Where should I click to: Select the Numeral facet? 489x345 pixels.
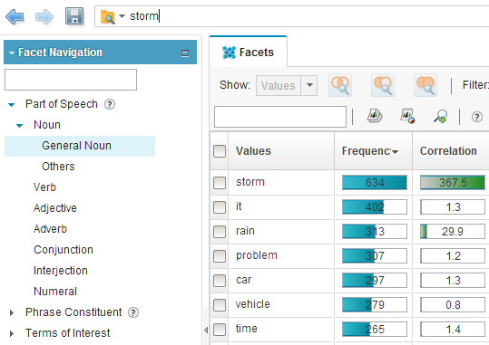pyautogui.click(x=55, y=292)
